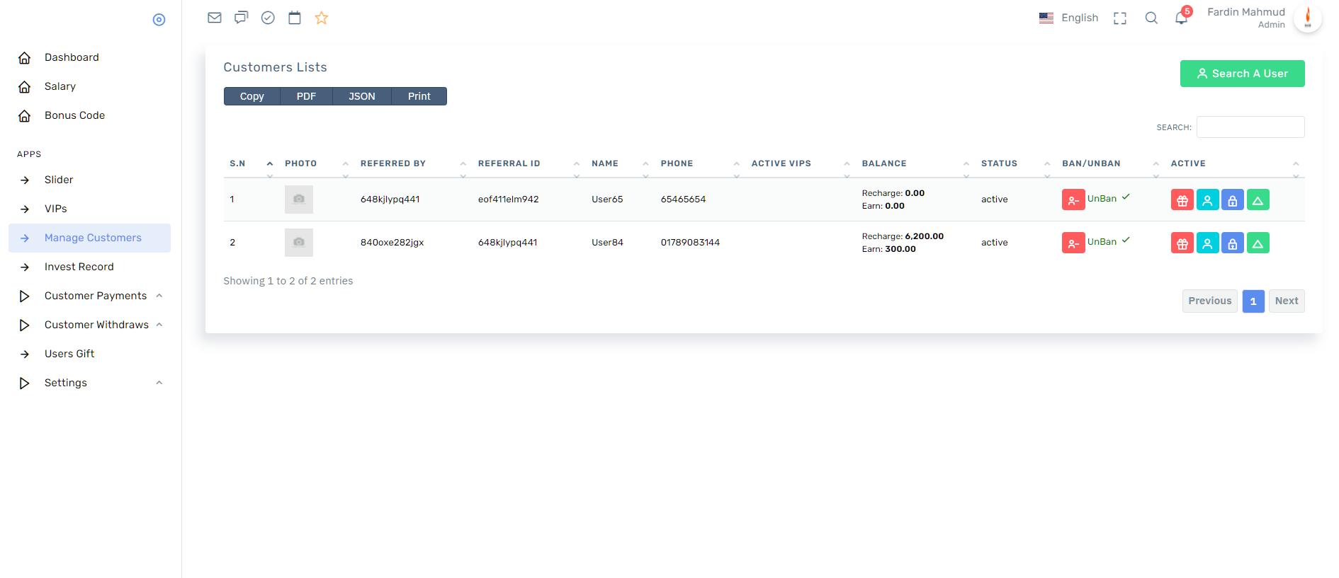Export the table with the PDF button
Viewport: 1339px width, 578px height.
pos(306,96)
